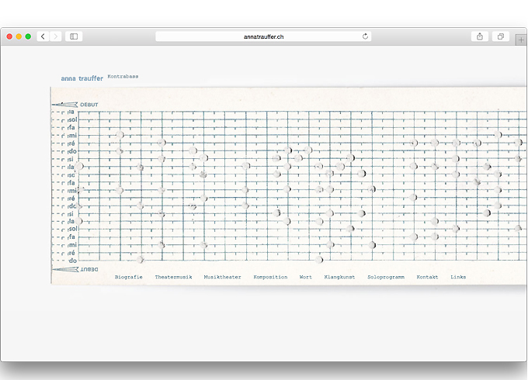Click the anna trauffer site title

point(82,78)
